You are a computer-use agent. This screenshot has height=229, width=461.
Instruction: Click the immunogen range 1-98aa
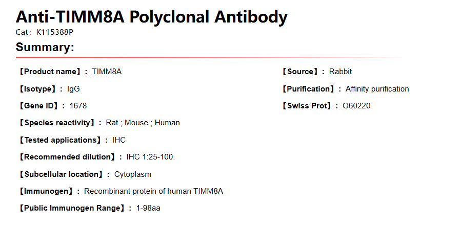pyautogui.click(x=148, y=208)
